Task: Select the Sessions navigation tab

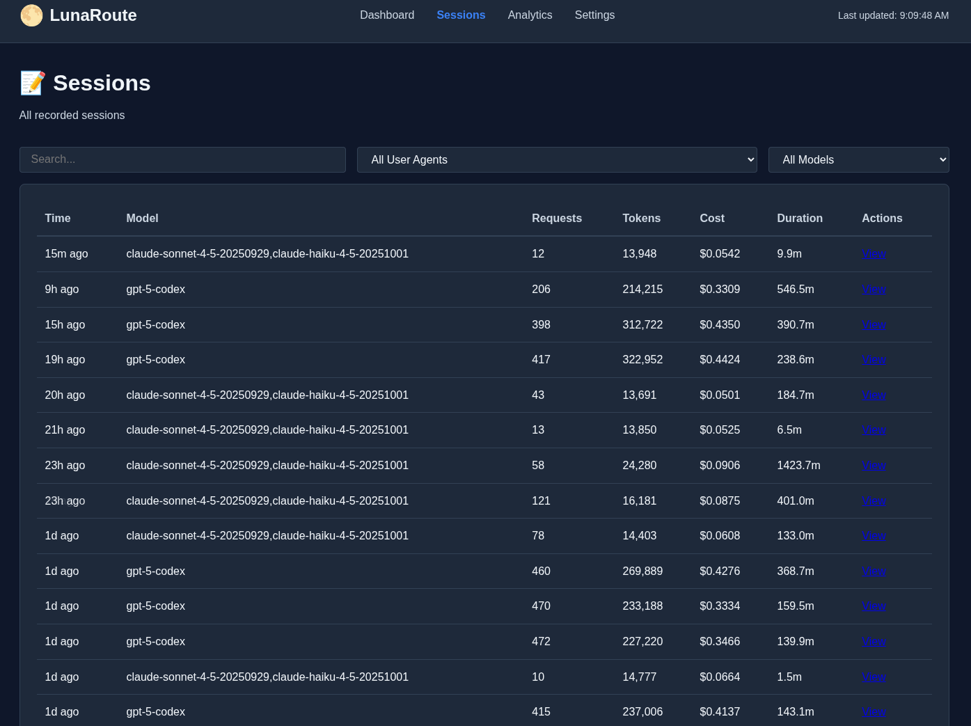Action: 461,15
